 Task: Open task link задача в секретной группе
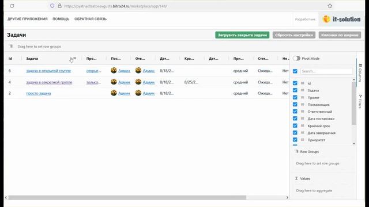tap(49, 82)
